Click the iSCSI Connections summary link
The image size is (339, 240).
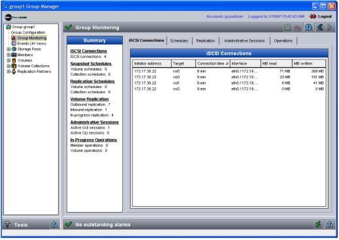click(x=89, y=51)
